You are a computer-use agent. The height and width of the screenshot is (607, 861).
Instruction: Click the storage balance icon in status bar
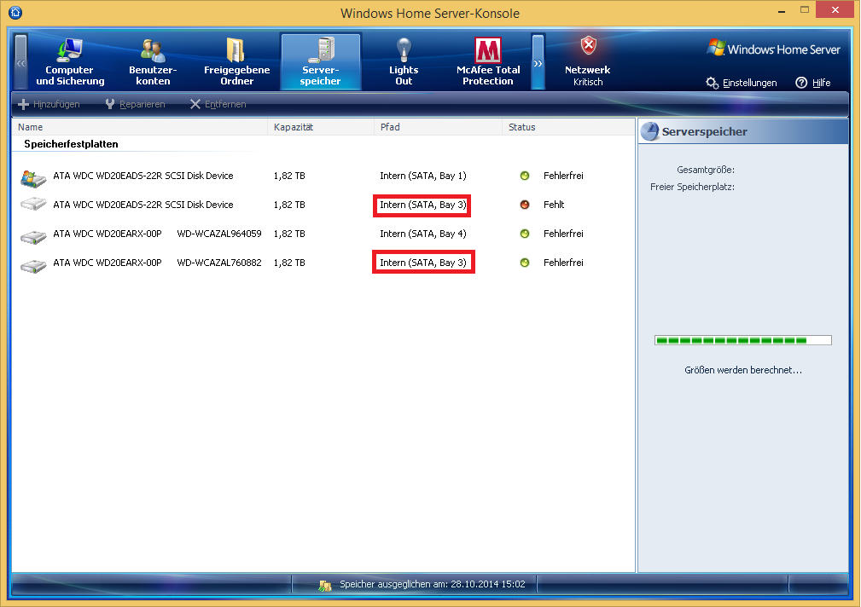pos(324,585)
